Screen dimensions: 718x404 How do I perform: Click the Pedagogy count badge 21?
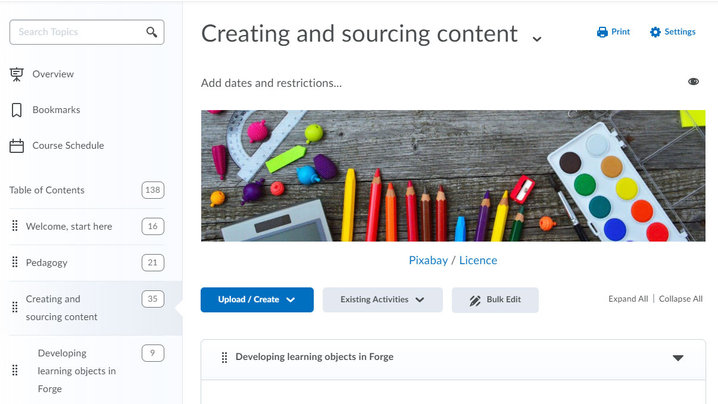tap(153, 263)
